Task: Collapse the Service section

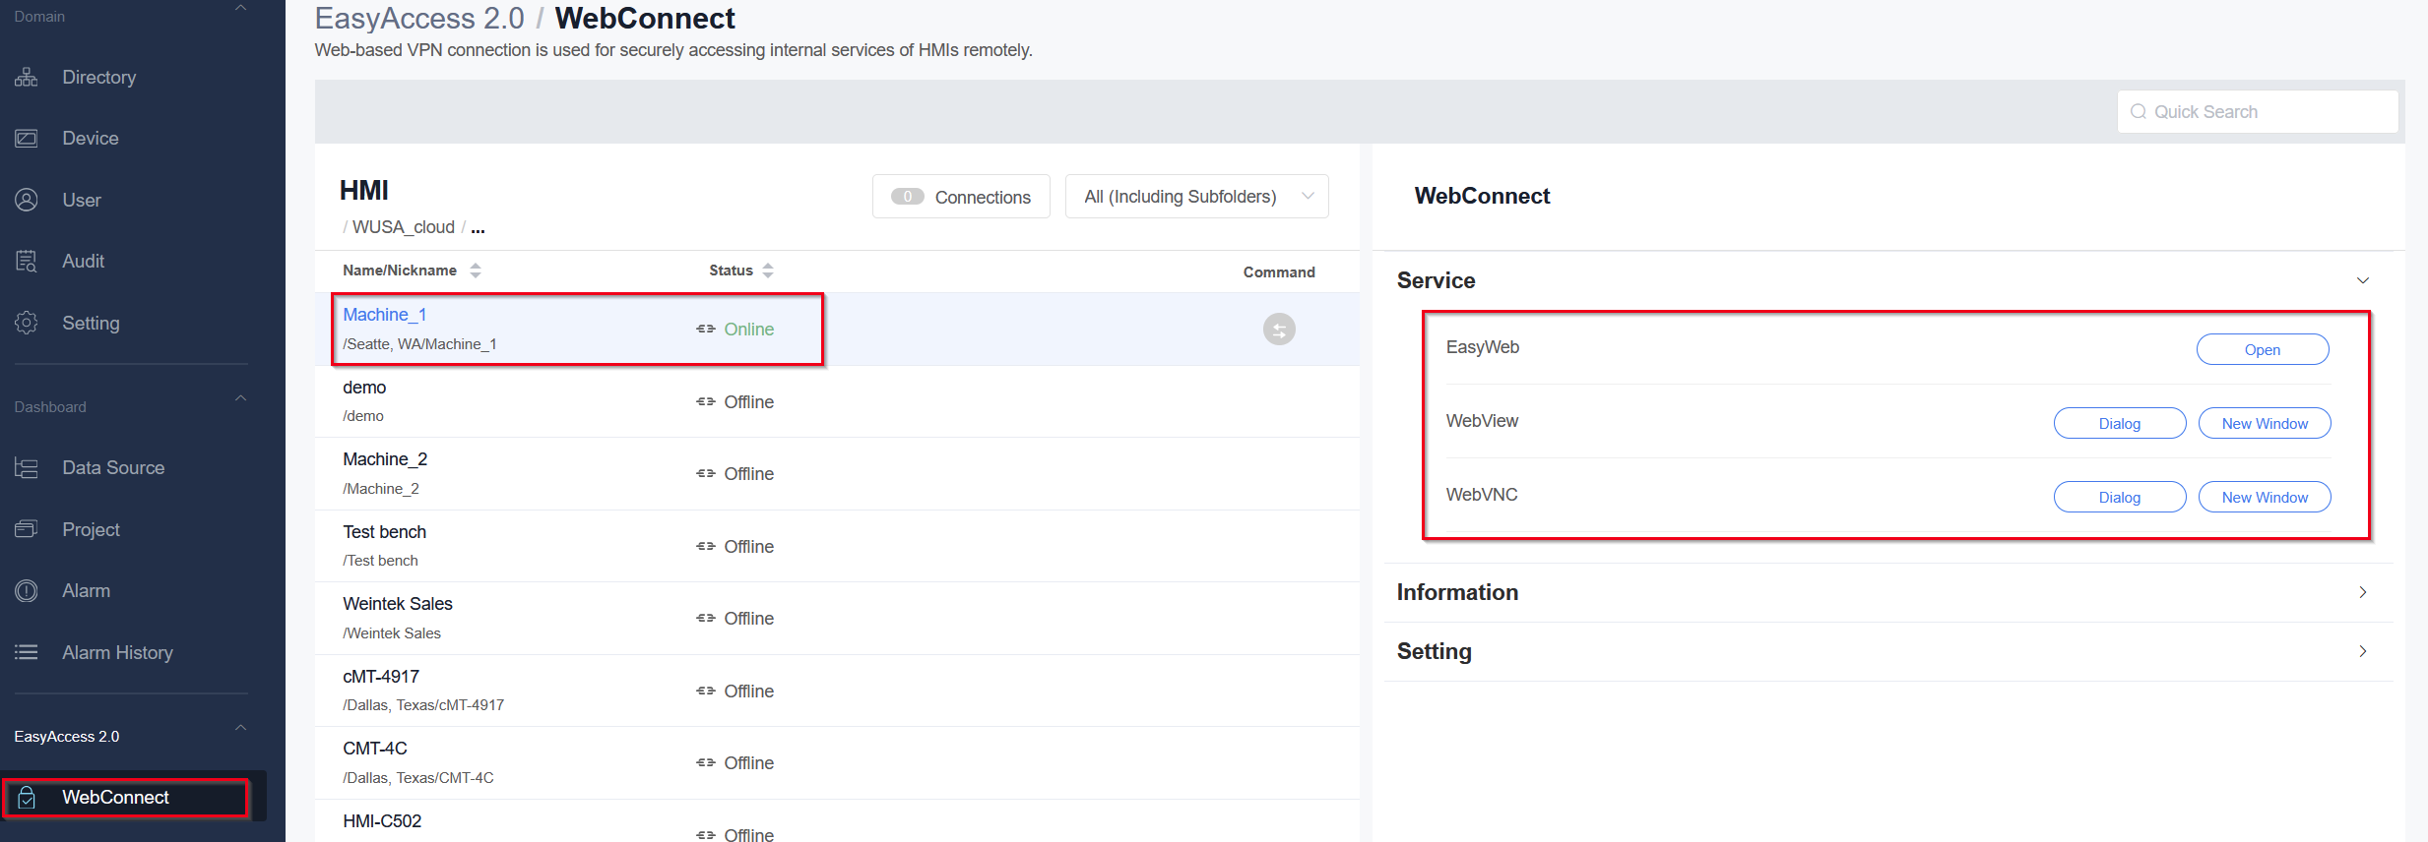Action: tap(2362, 281)
